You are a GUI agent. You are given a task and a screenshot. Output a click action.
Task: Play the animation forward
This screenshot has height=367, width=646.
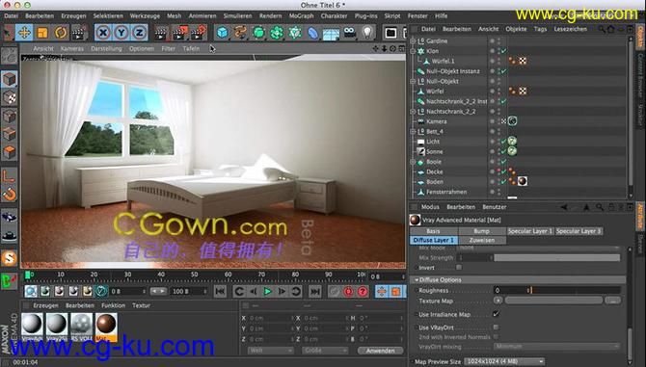click(267, 292)
